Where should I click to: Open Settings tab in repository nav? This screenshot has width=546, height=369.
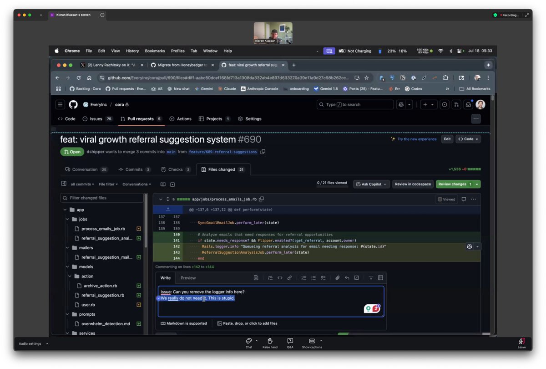[x=250, y=119]
